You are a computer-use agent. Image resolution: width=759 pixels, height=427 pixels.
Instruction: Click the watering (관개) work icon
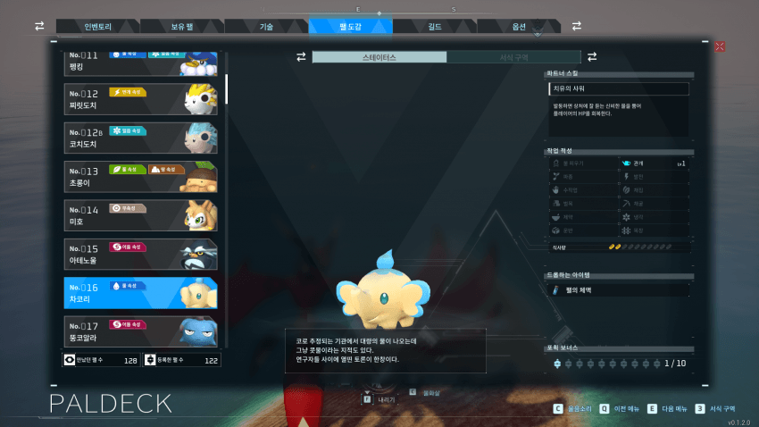[626, 163]
